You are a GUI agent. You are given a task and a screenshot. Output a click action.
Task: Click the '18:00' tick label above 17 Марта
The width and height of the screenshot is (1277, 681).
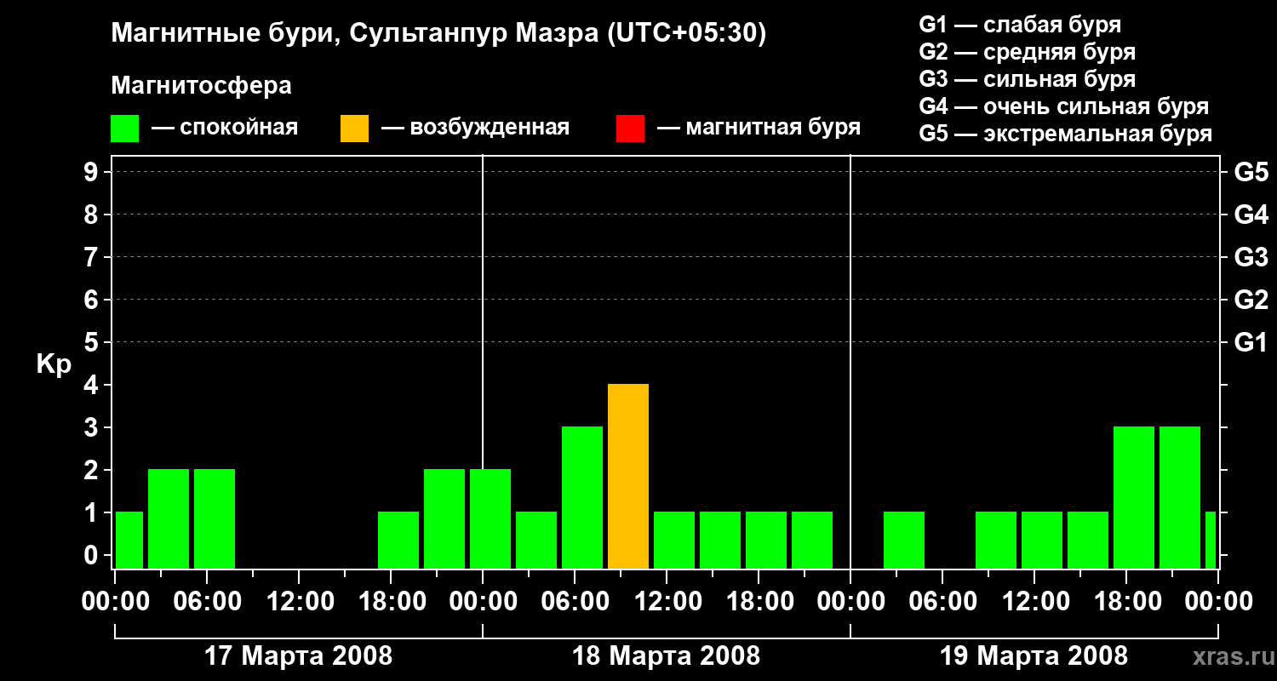point(391,601)
